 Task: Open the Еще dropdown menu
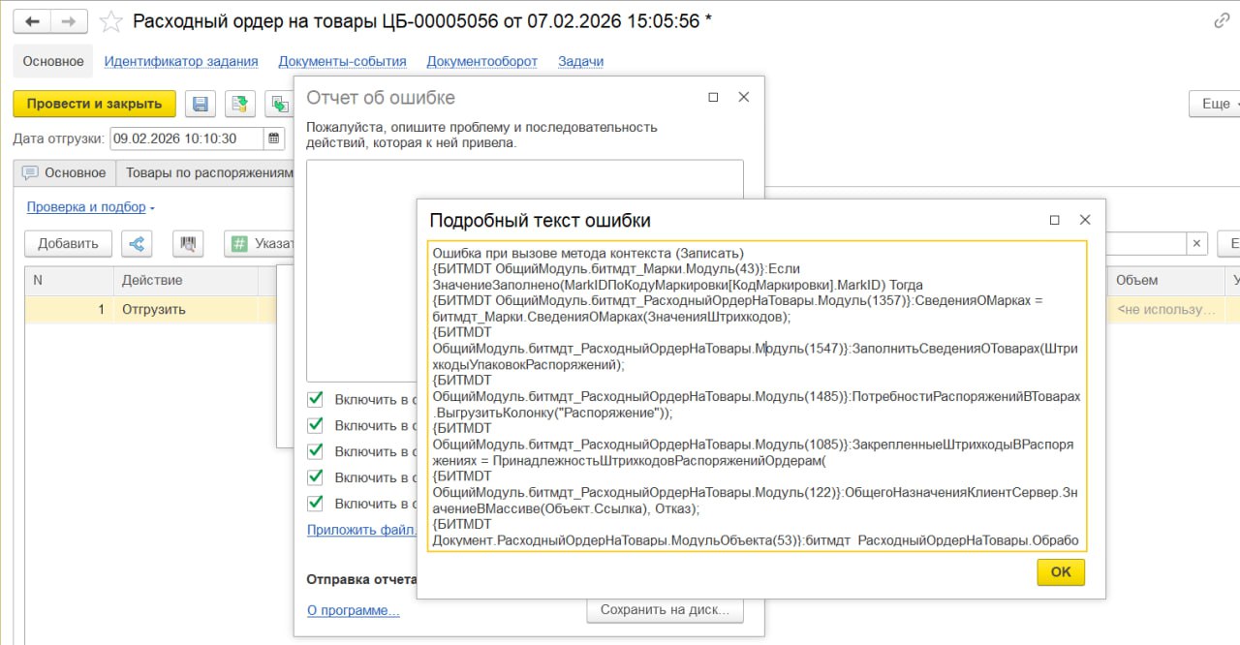(1215, 104)
